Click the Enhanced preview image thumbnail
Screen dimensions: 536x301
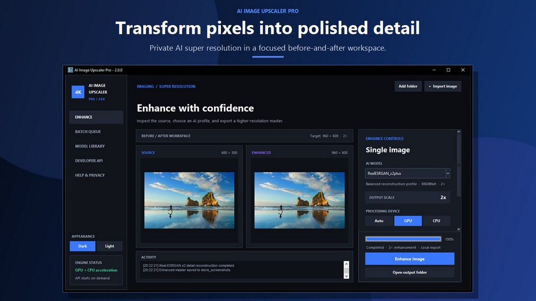click(x=299, y=201)
